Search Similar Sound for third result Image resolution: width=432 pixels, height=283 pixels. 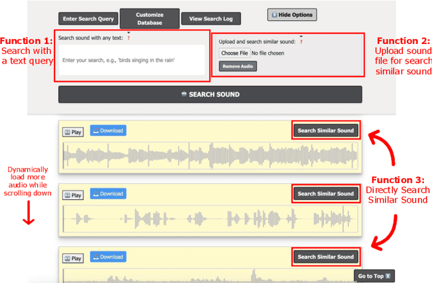click(325, 257)
